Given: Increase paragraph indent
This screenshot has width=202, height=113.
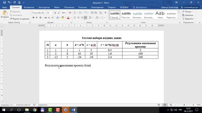Looking at the screenshot, I should [96, 13].
